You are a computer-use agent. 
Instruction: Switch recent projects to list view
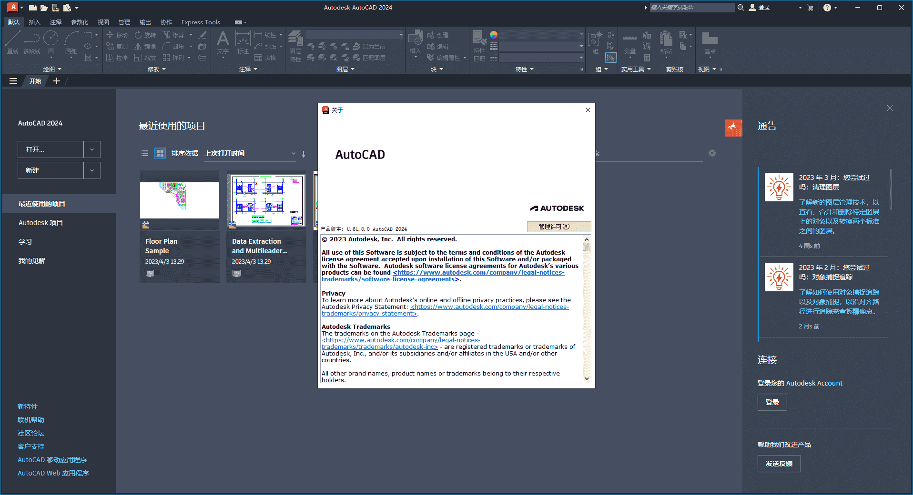(145, 153)
